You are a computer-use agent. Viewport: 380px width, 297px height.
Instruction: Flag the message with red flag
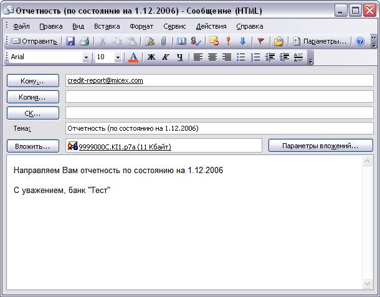[x=260, y=41]
